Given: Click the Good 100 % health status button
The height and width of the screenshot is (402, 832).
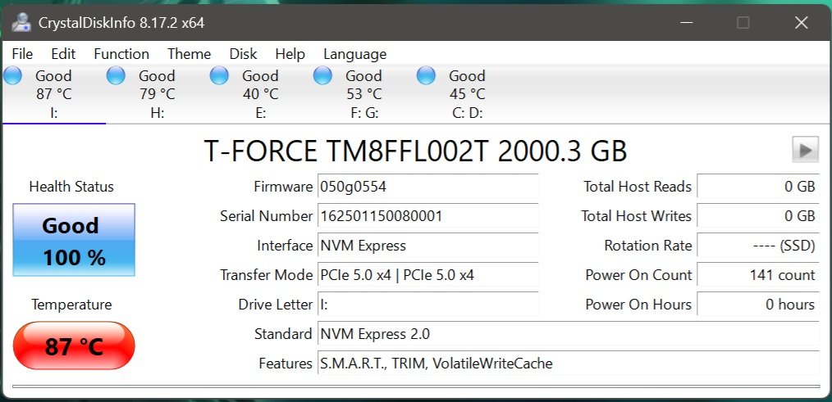Looking at the screenshot, I should click(74, 240).
